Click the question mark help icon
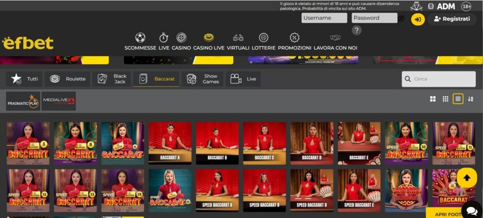 357,30
